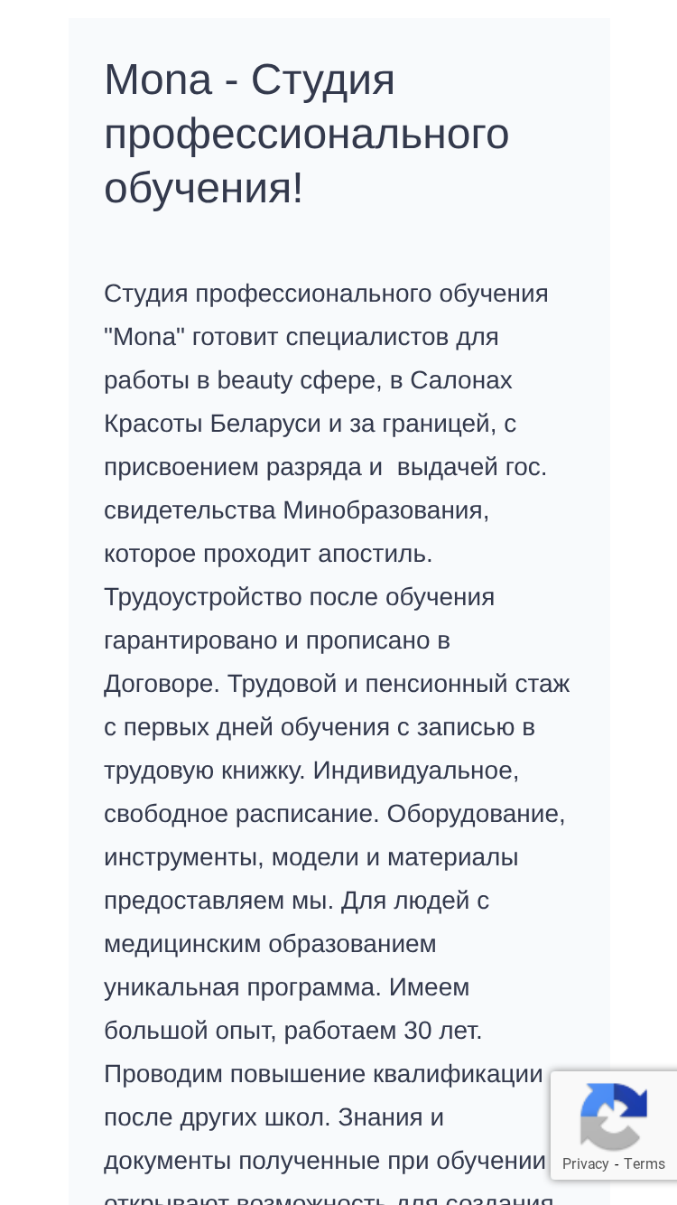Image resolution: width=677 pixels, height=1205 pixels.
Task: Open the Terms link in reCAPTCHA badge
Action: 645,1163
